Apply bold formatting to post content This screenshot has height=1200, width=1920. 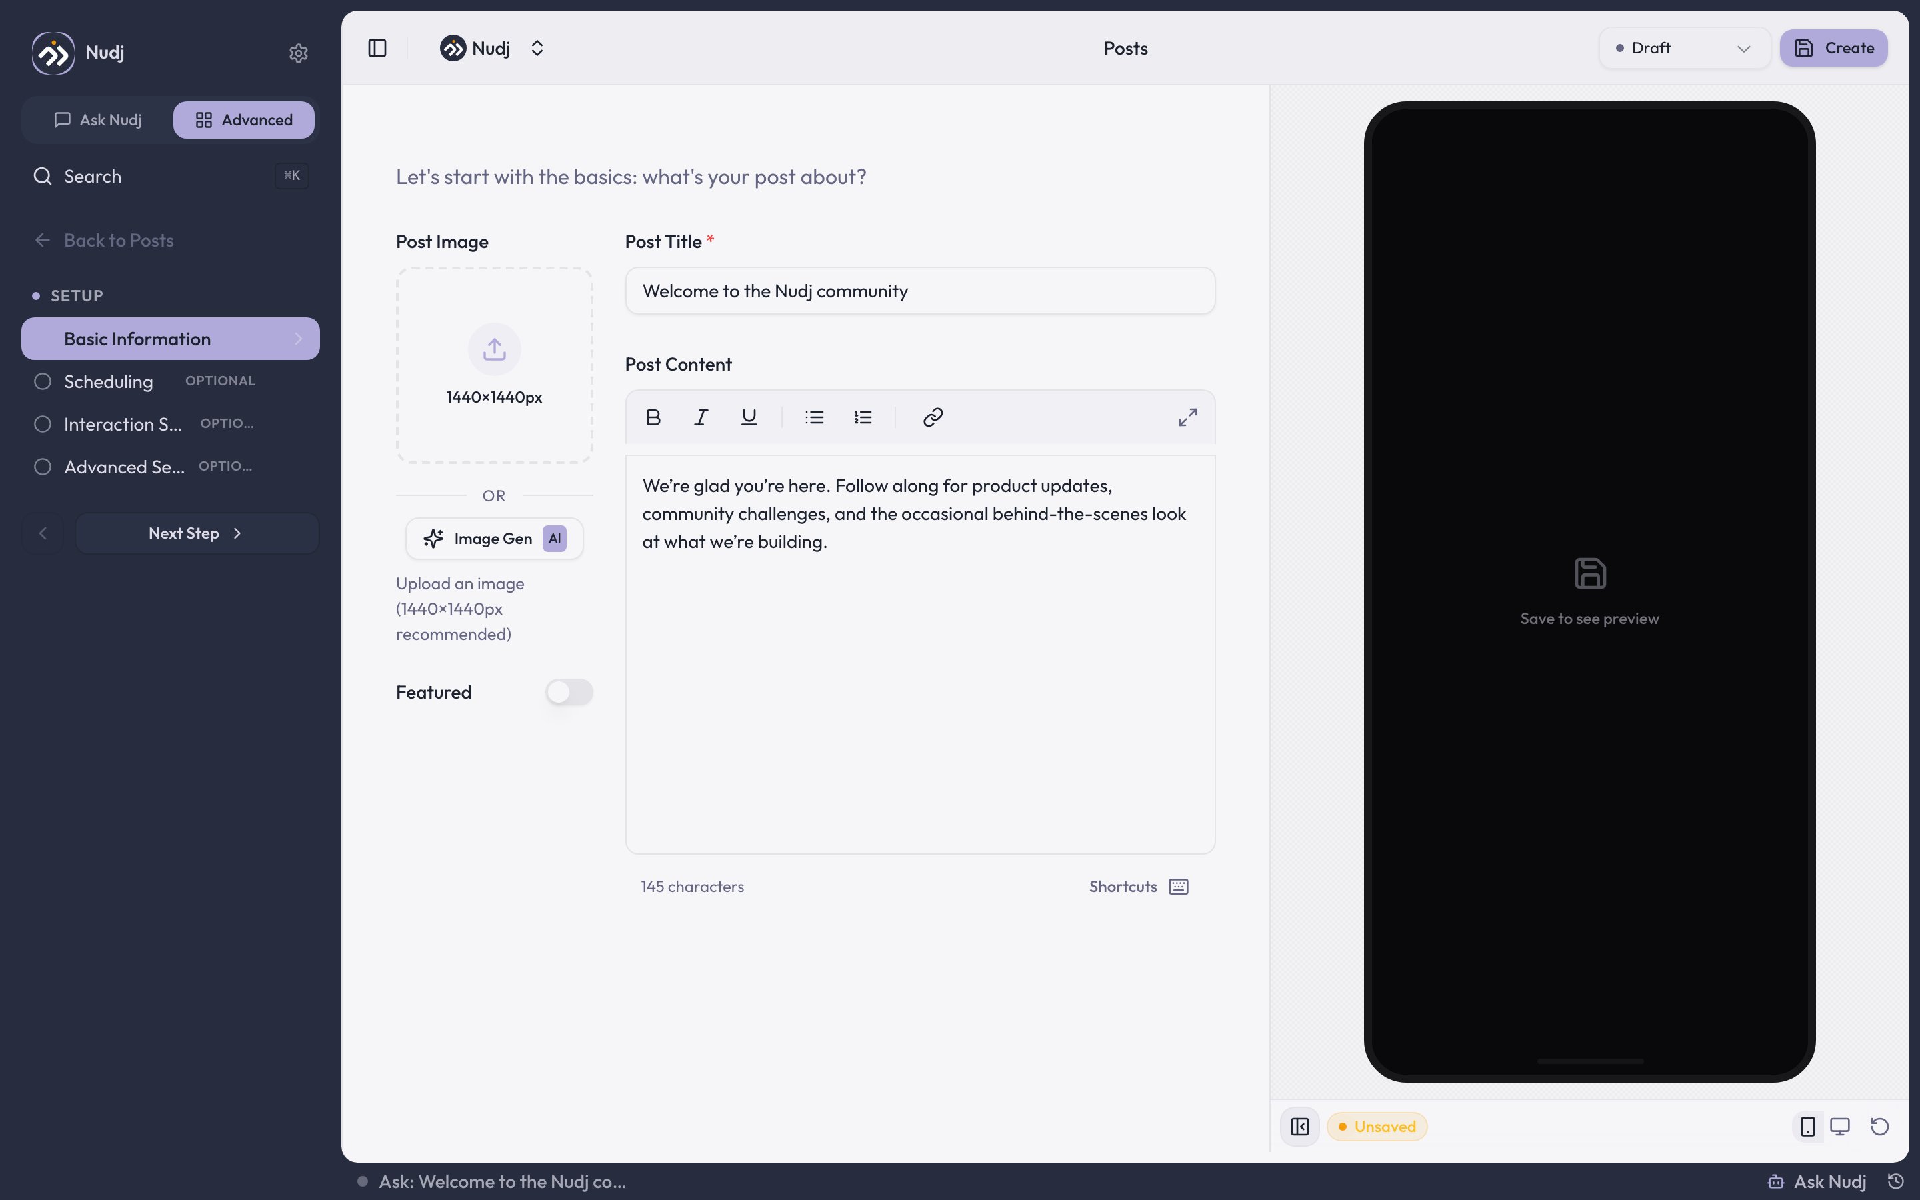point(653,417)
